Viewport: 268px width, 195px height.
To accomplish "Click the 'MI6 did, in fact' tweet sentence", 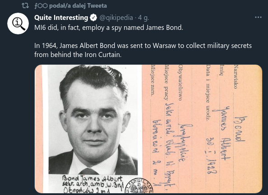I will tap(109, 28).
